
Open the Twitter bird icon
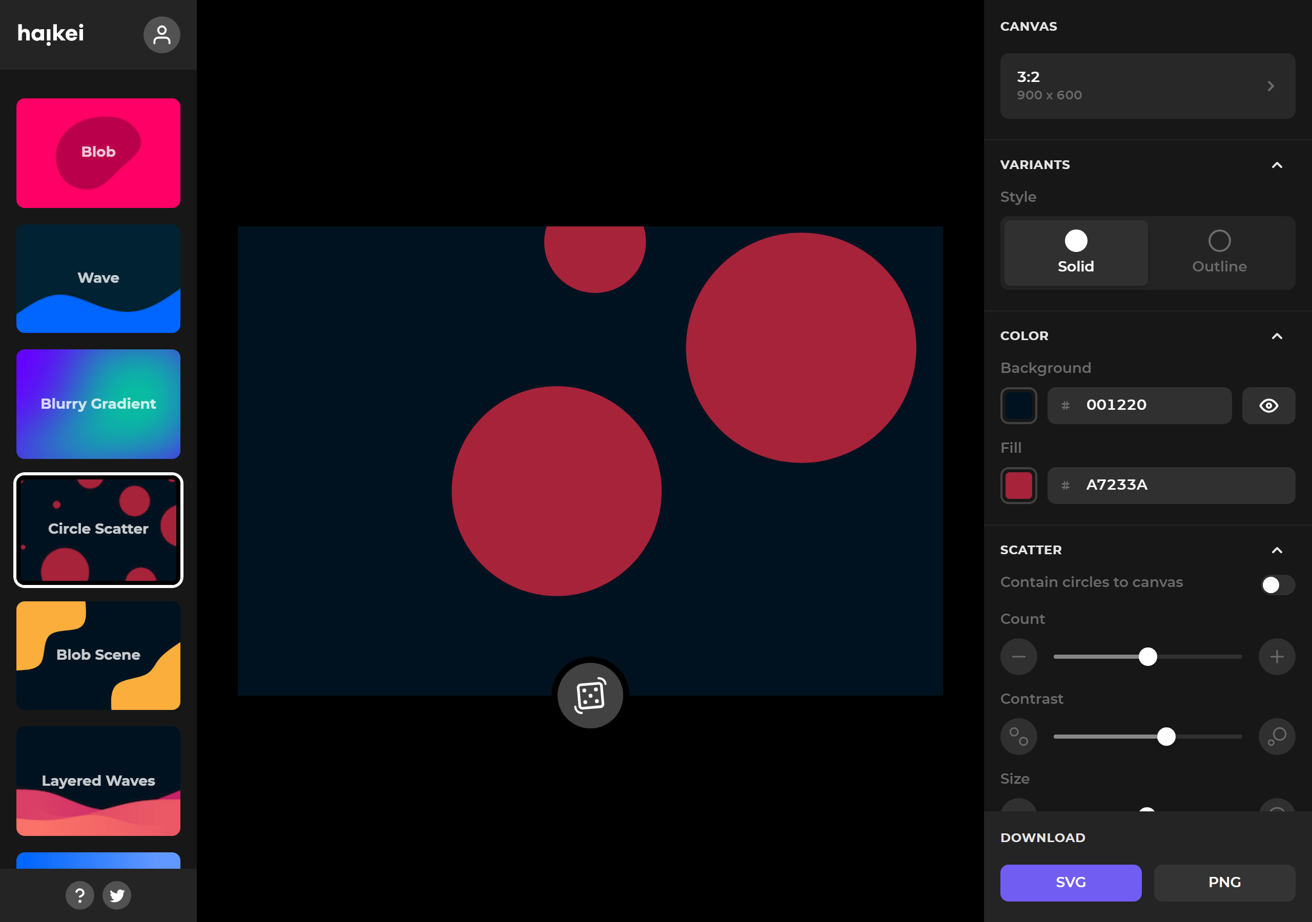click(117, 895)
